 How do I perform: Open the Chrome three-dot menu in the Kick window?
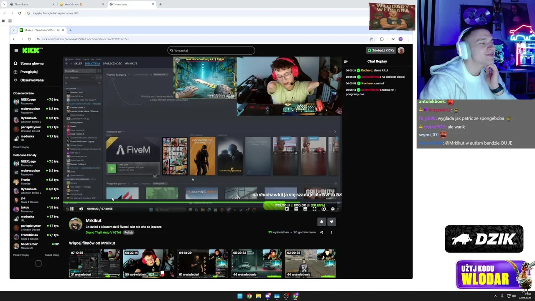click(x=408, y=39)
